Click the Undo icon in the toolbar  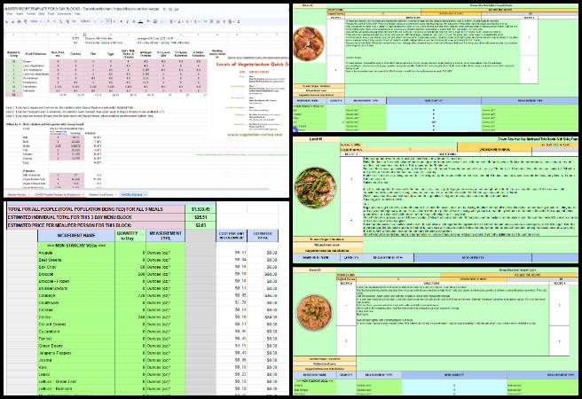[7, 21]
